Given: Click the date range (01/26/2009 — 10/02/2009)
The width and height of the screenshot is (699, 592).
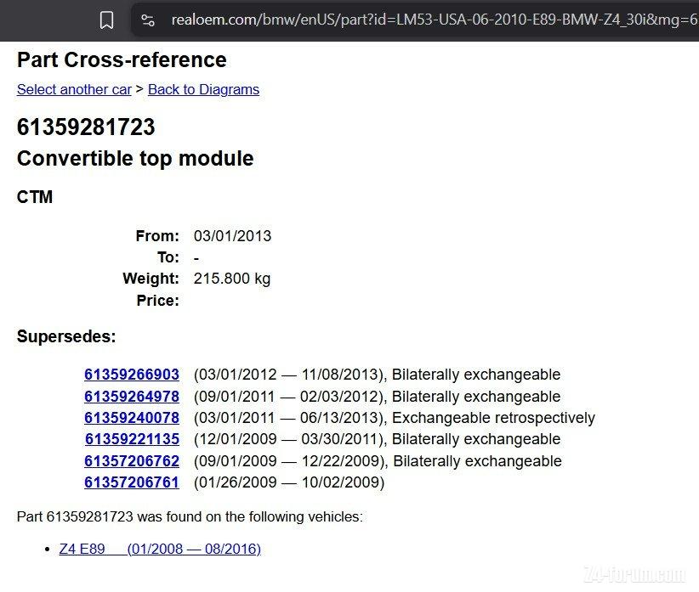Looking at the screenshot, I should point(289,482).
